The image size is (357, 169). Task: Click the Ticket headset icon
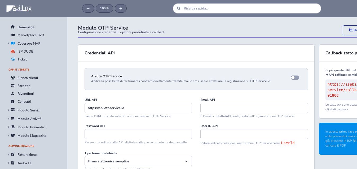pos(13,59)
